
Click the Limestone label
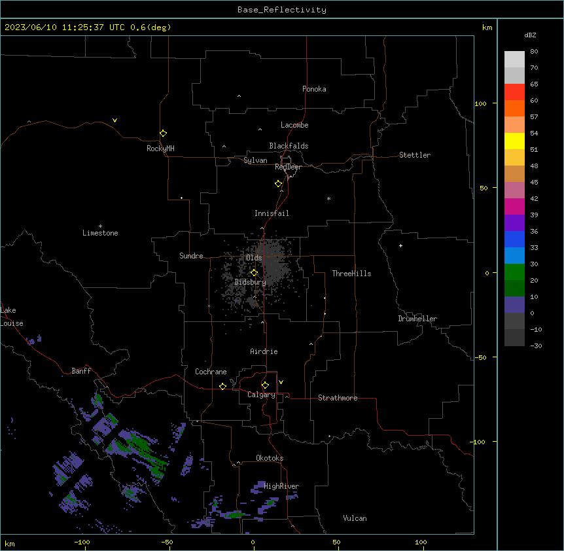point(100,233)
